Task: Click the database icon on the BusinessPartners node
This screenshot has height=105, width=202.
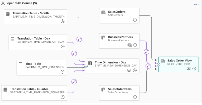Action: [x=130, y=45]
